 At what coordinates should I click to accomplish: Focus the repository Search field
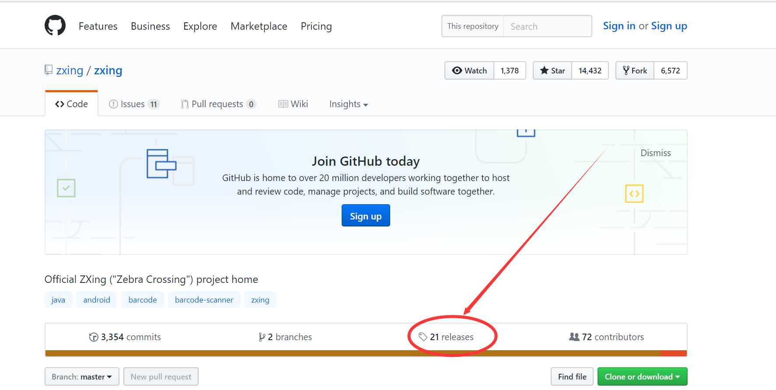point(547,26)
